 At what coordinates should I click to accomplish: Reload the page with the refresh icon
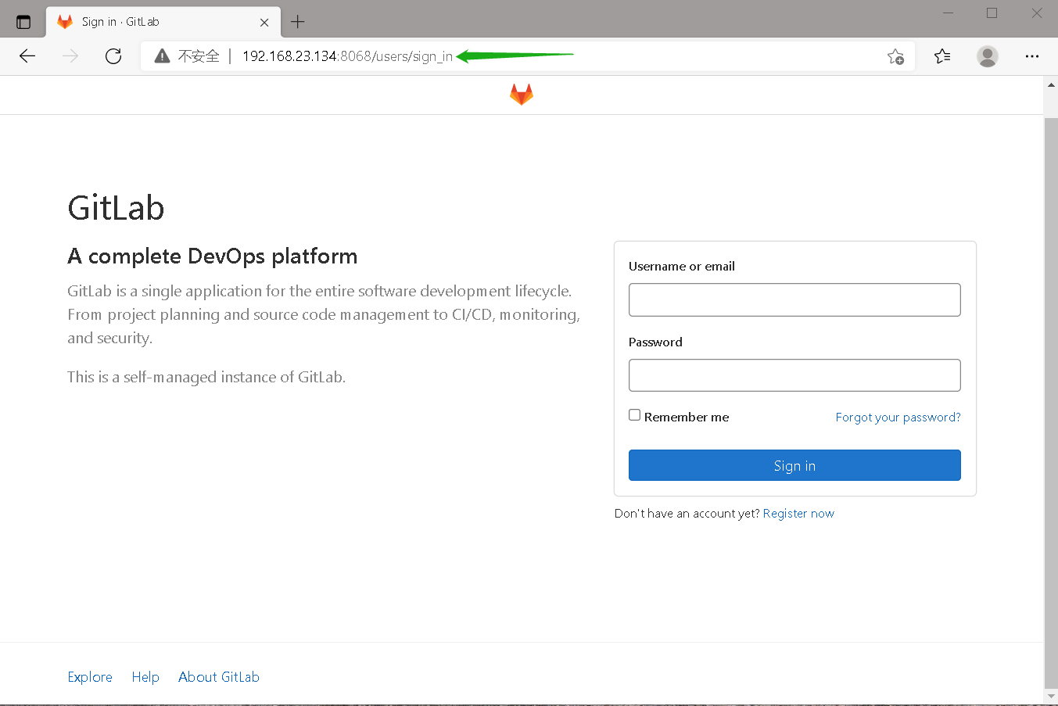pyautogui.click(x=113, y=56)
